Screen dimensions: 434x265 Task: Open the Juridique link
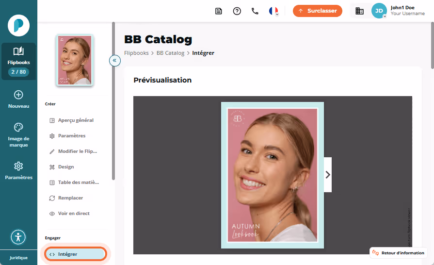[18, 258]
